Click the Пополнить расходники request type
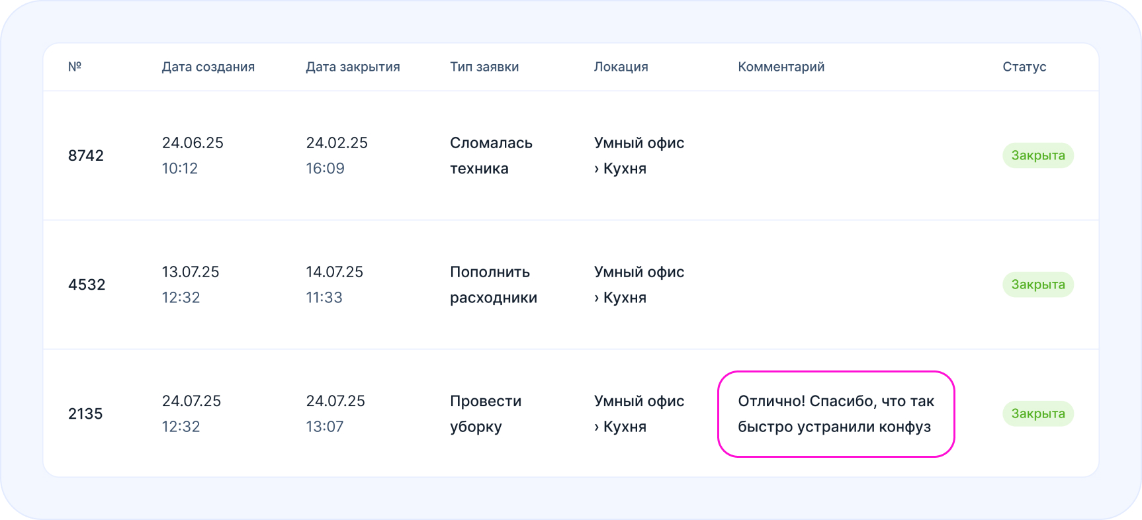The image size is (1142, 520). (493, 284)
